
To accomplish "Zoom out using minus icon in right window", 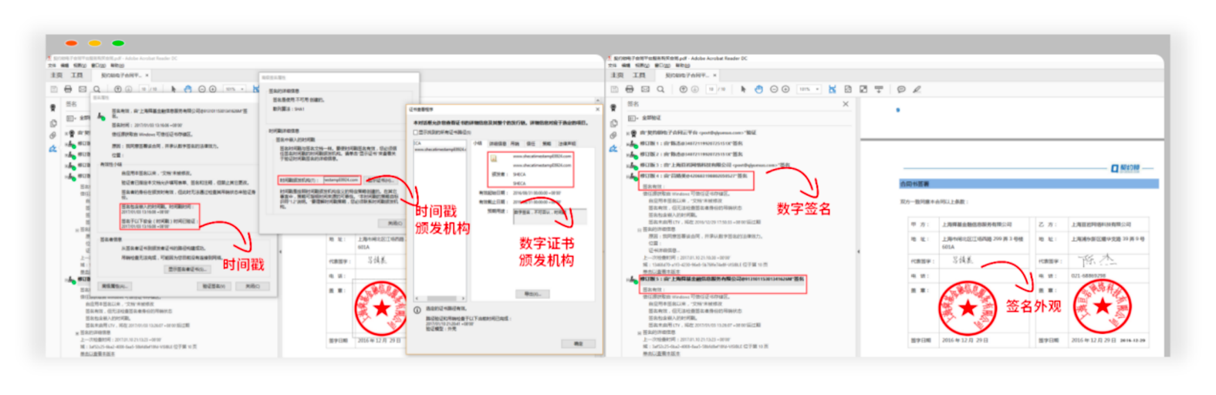I will (774, 89).
